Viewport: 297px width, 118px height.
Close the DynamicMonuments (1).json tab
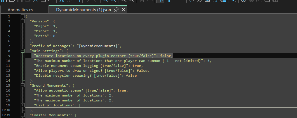123,10
